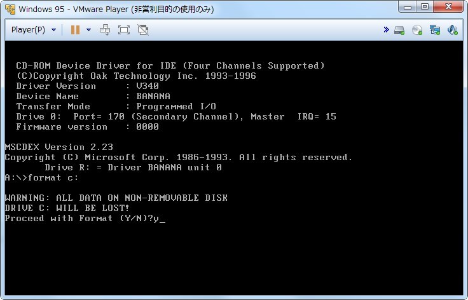The image size is (468, 300).
Task: Click the 'A:\>format c:' command line
Action: pyautogui.click(x=41, y=178)
